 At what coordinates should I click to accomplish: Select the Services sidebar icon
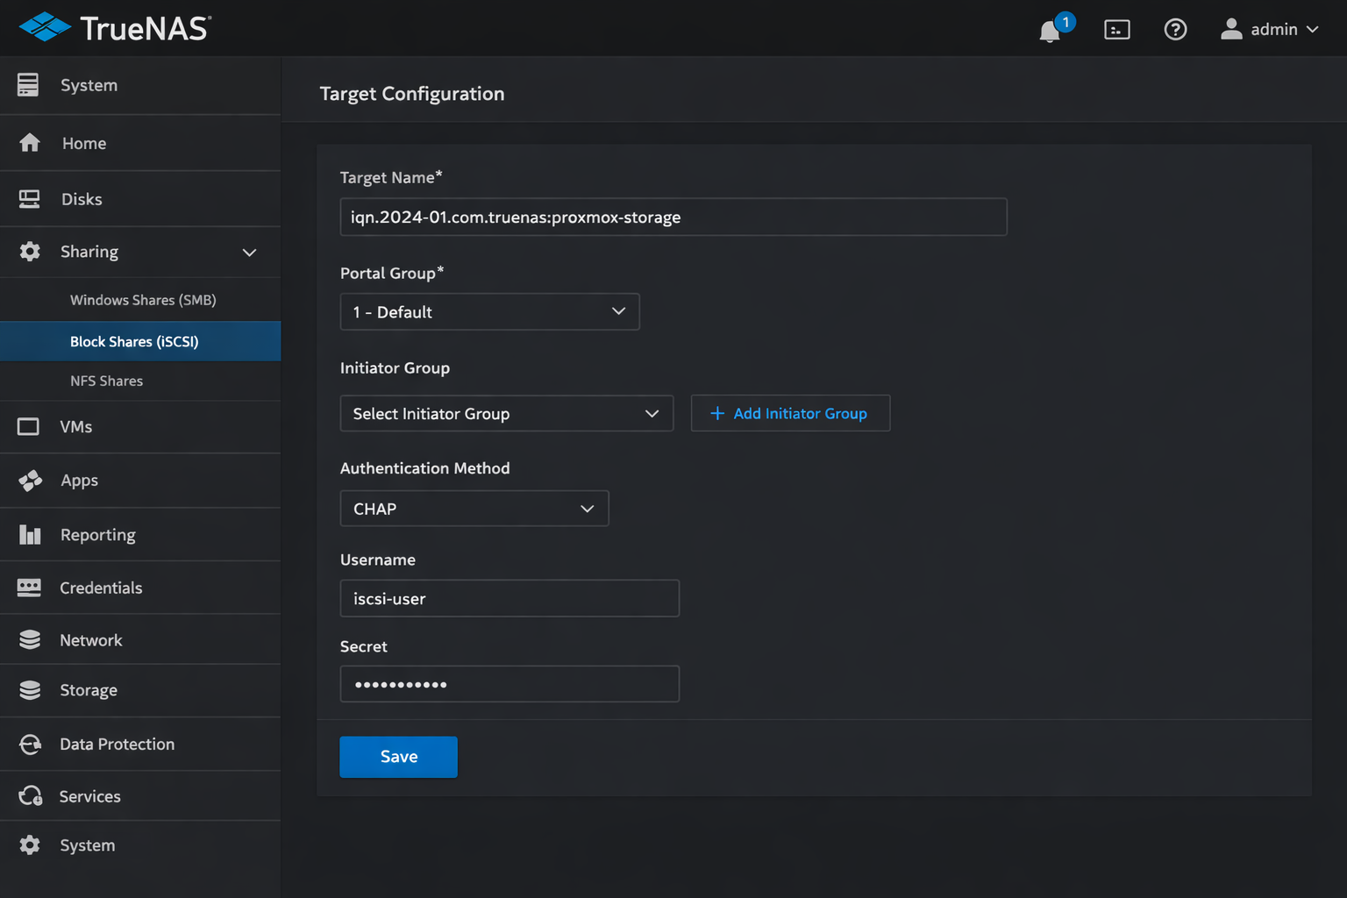[x=30, y=795]
